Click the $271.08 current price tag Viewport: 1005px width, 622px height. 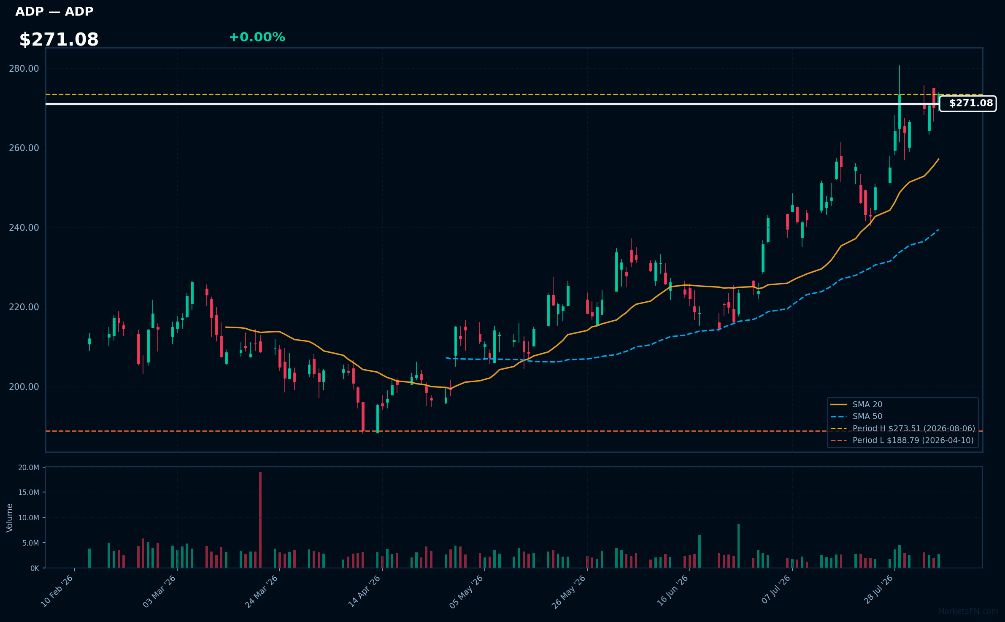[967, 103]
